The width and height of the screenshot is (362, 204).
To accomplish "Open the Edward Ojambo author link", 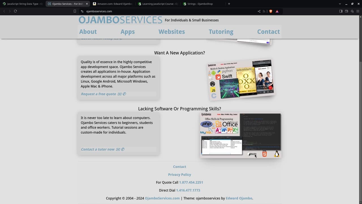I will [x=239, y=198].
